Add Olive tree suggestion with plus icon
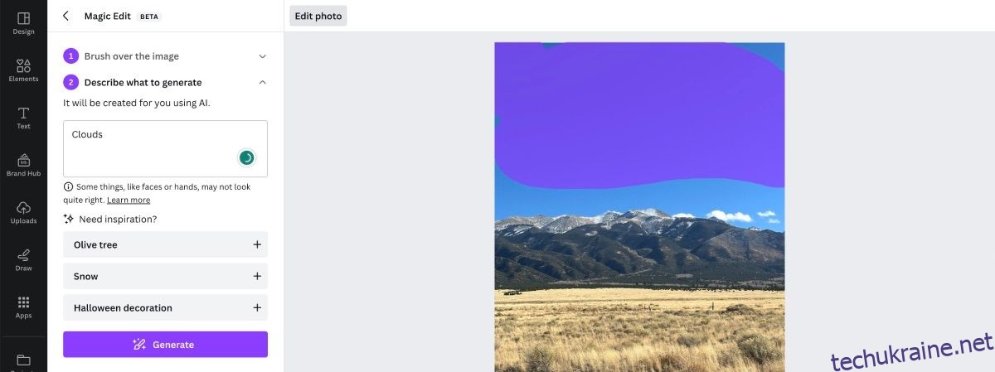Screen dimensions: 995x372 point(257,244)
